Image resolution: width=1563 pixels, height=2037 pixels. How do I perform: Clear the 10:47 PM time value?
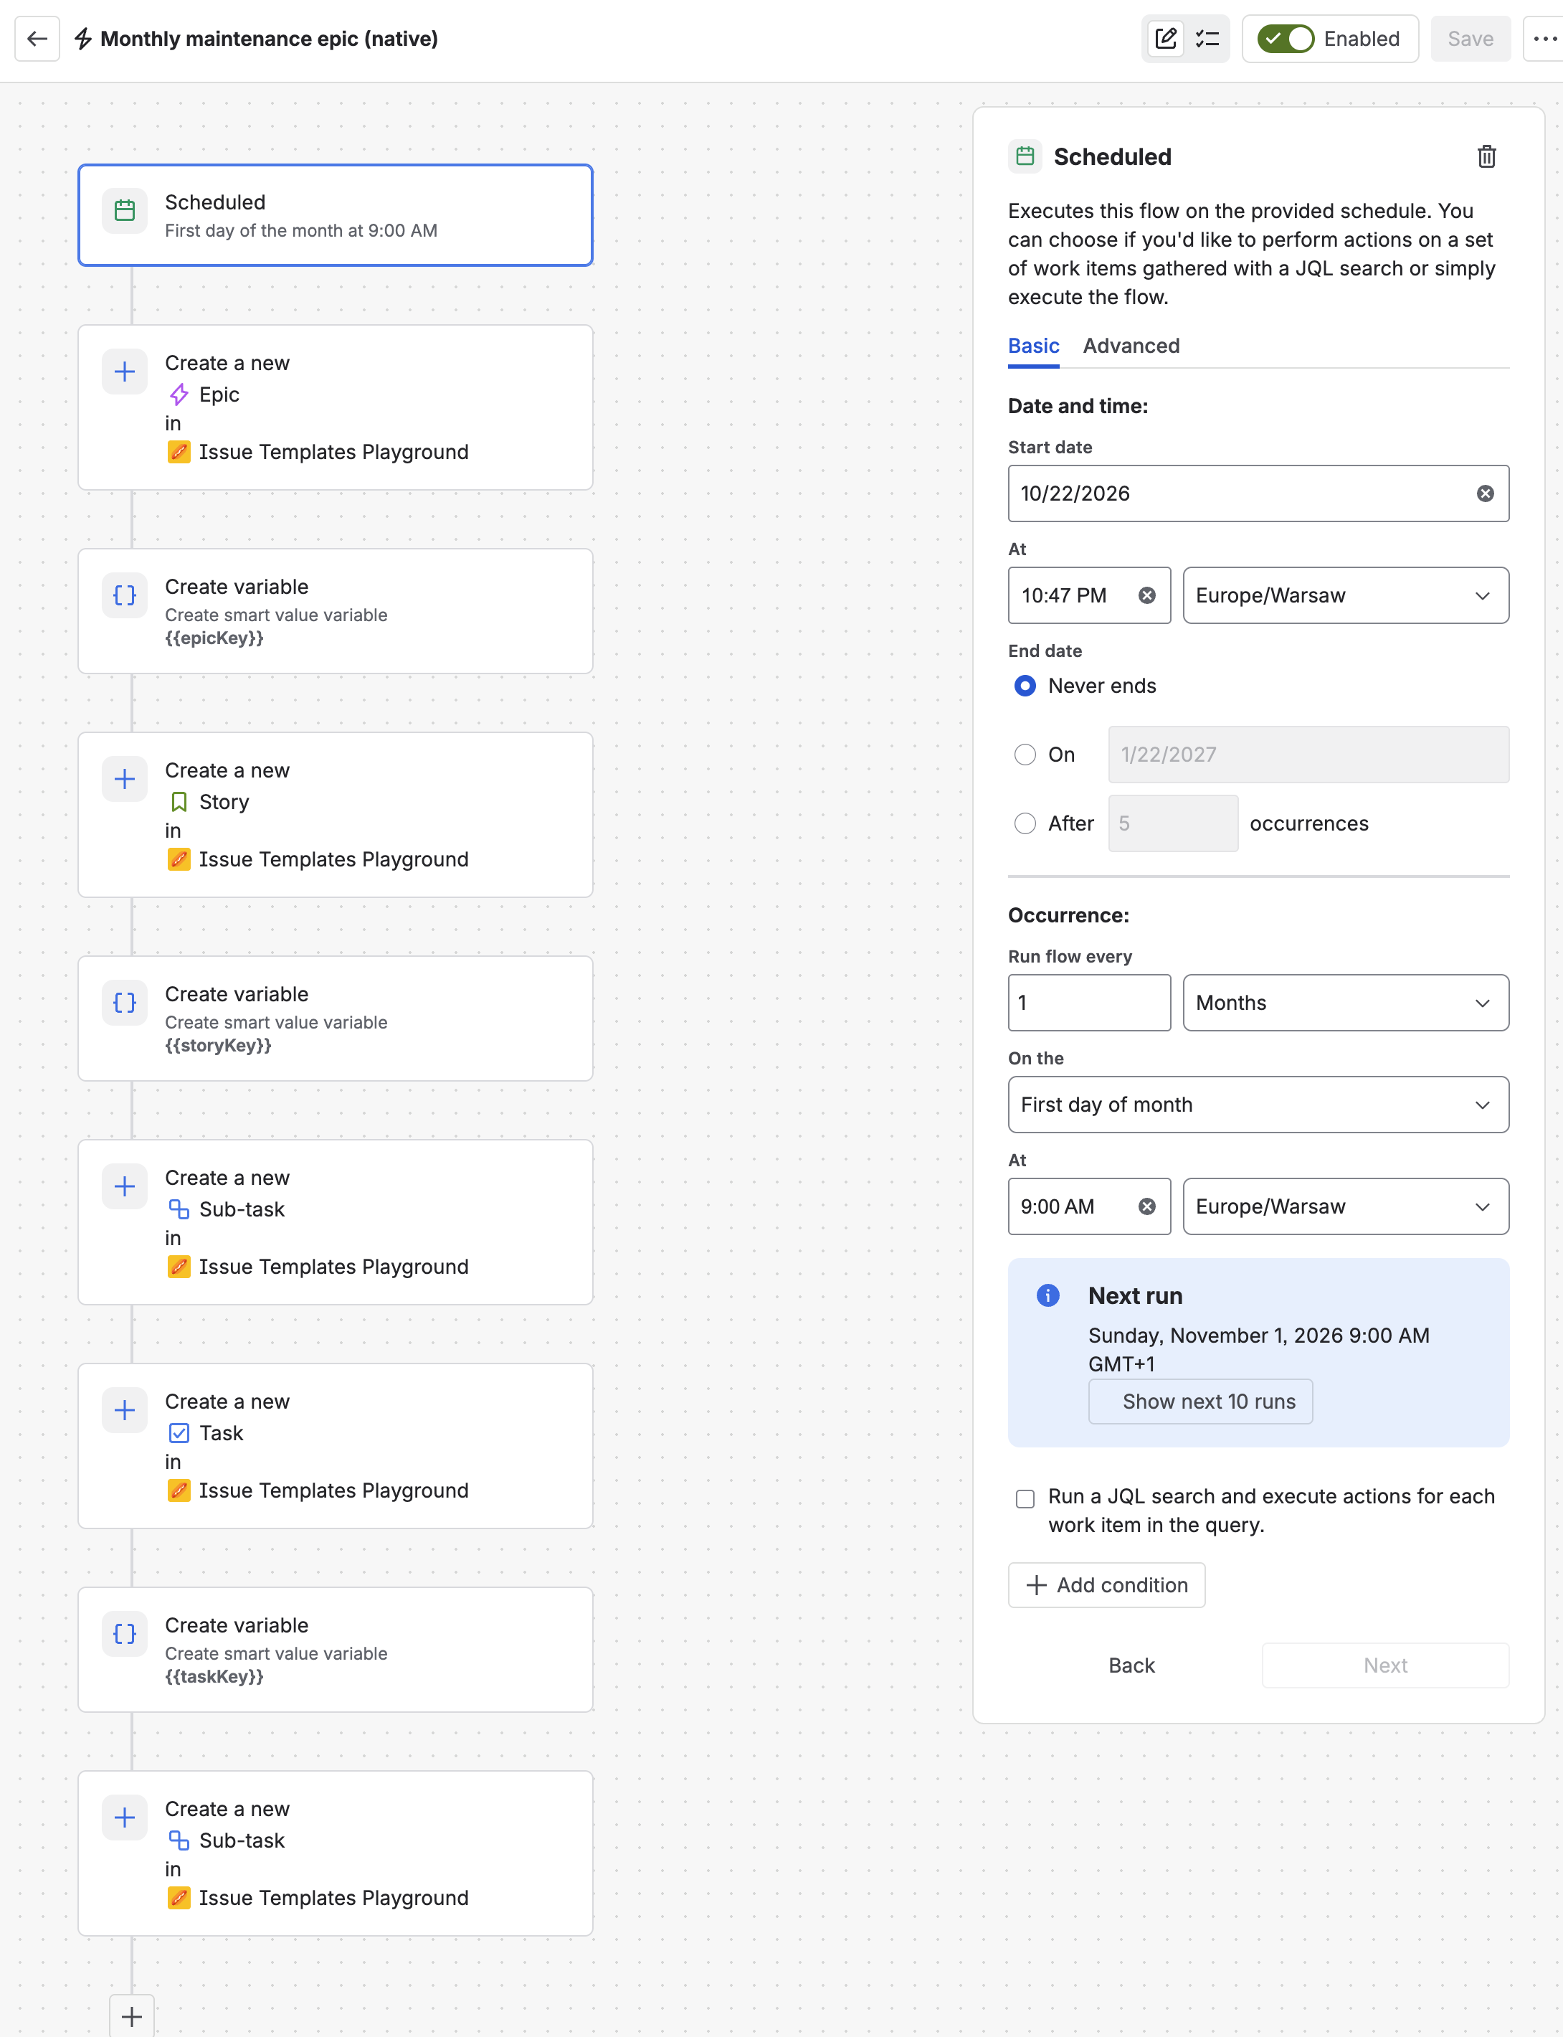(1147, 595)
